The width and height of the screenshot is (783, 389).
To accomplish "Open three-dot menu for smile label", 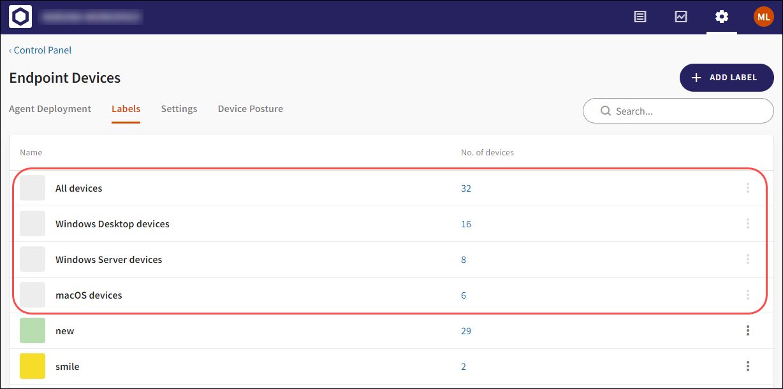I will 748,367.
